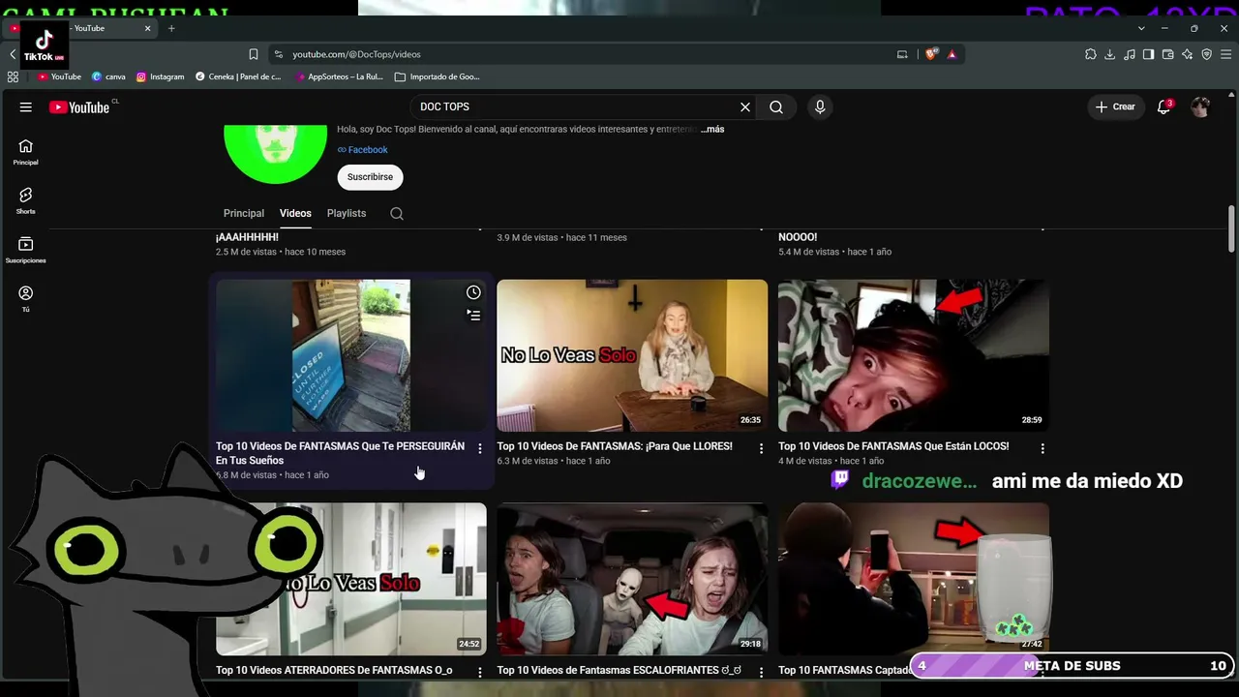Open the channel's Facebook link
This screenshot has height=697, width=1239.
coord(363,150)
